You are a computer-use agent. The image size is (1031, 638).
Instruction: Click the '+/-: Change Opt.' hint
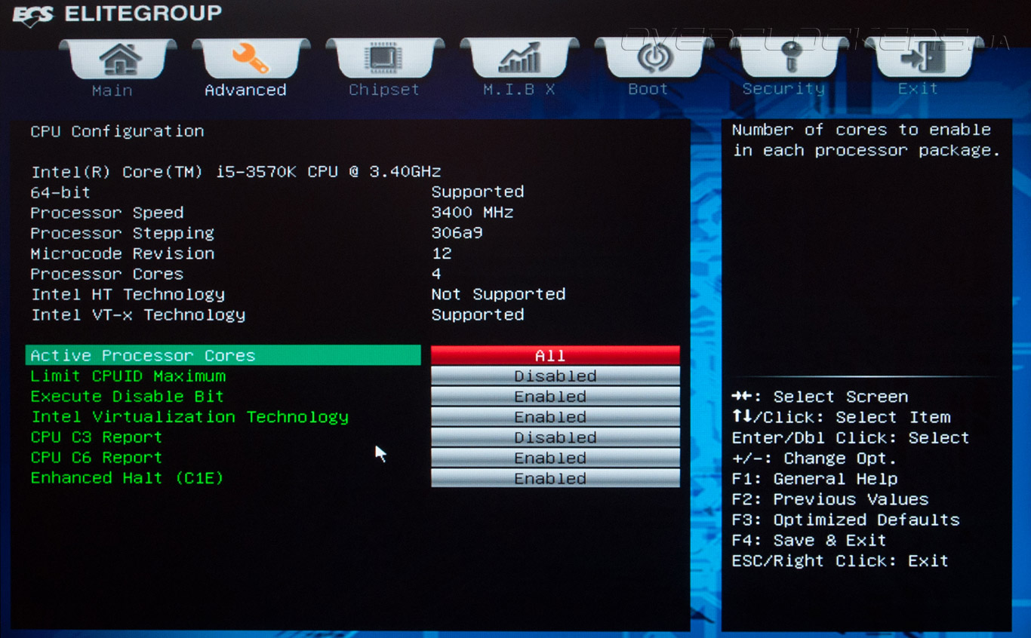pyautogui.click(x=814, y=458)
